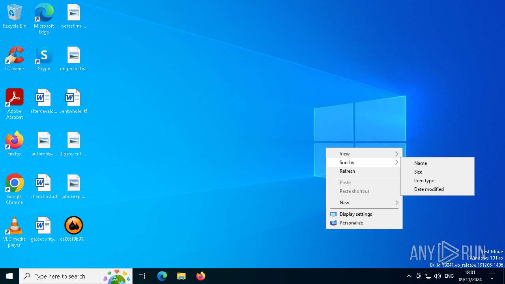Select the afterdevelo Word document icon
Viewport: 505px width, 284px height.
coord(44,102)
